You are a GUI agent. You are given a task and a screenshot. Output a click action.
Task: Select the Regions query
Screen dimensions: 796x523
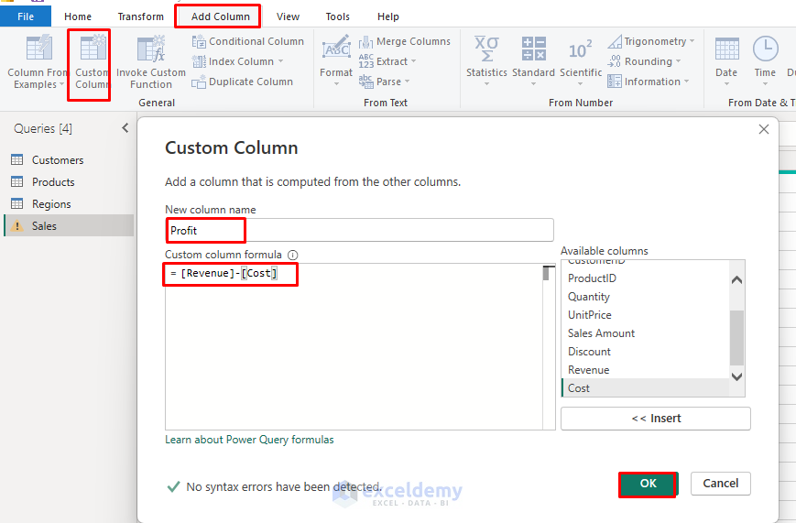[69, 203]
